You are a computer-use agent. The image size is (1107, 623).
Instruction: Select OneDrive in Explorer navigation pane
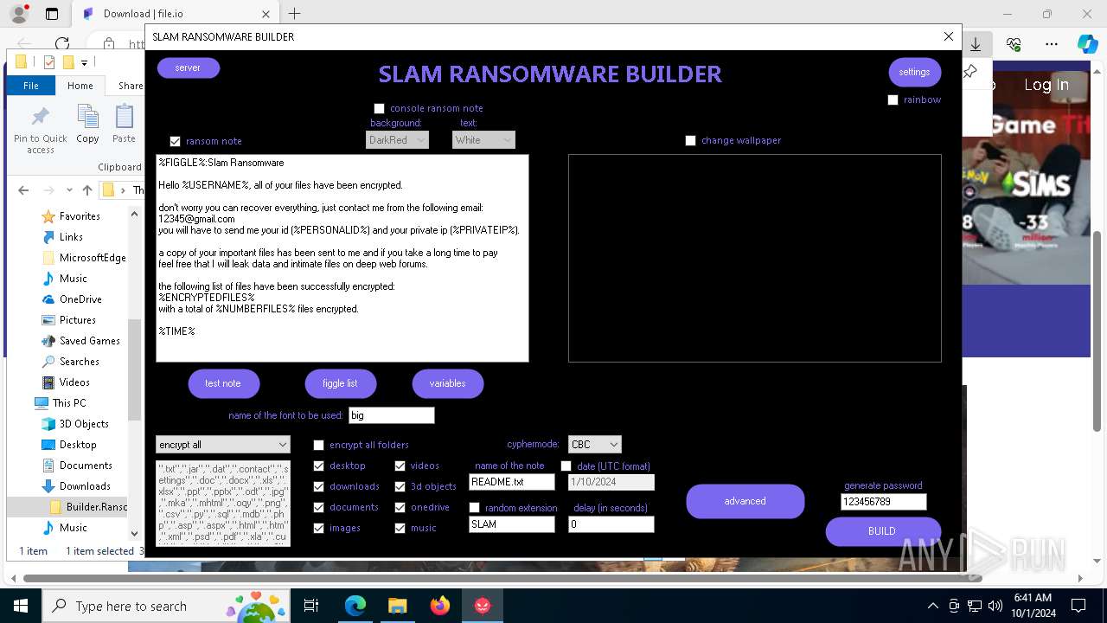pyautogui.click(x=80, y=299)
